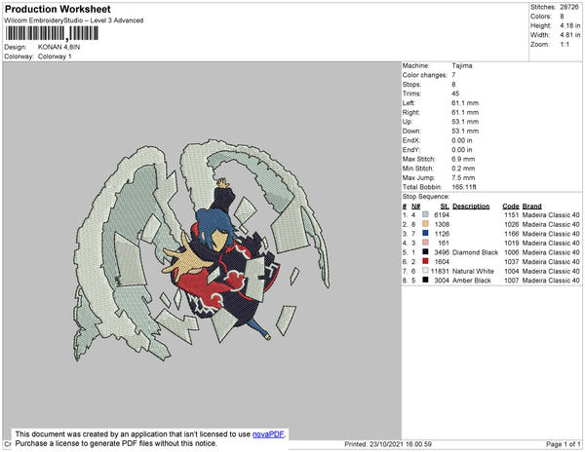Click the Height value '4.18 in'
Viewport: 585px width, 452px height.
pos(570,25)
